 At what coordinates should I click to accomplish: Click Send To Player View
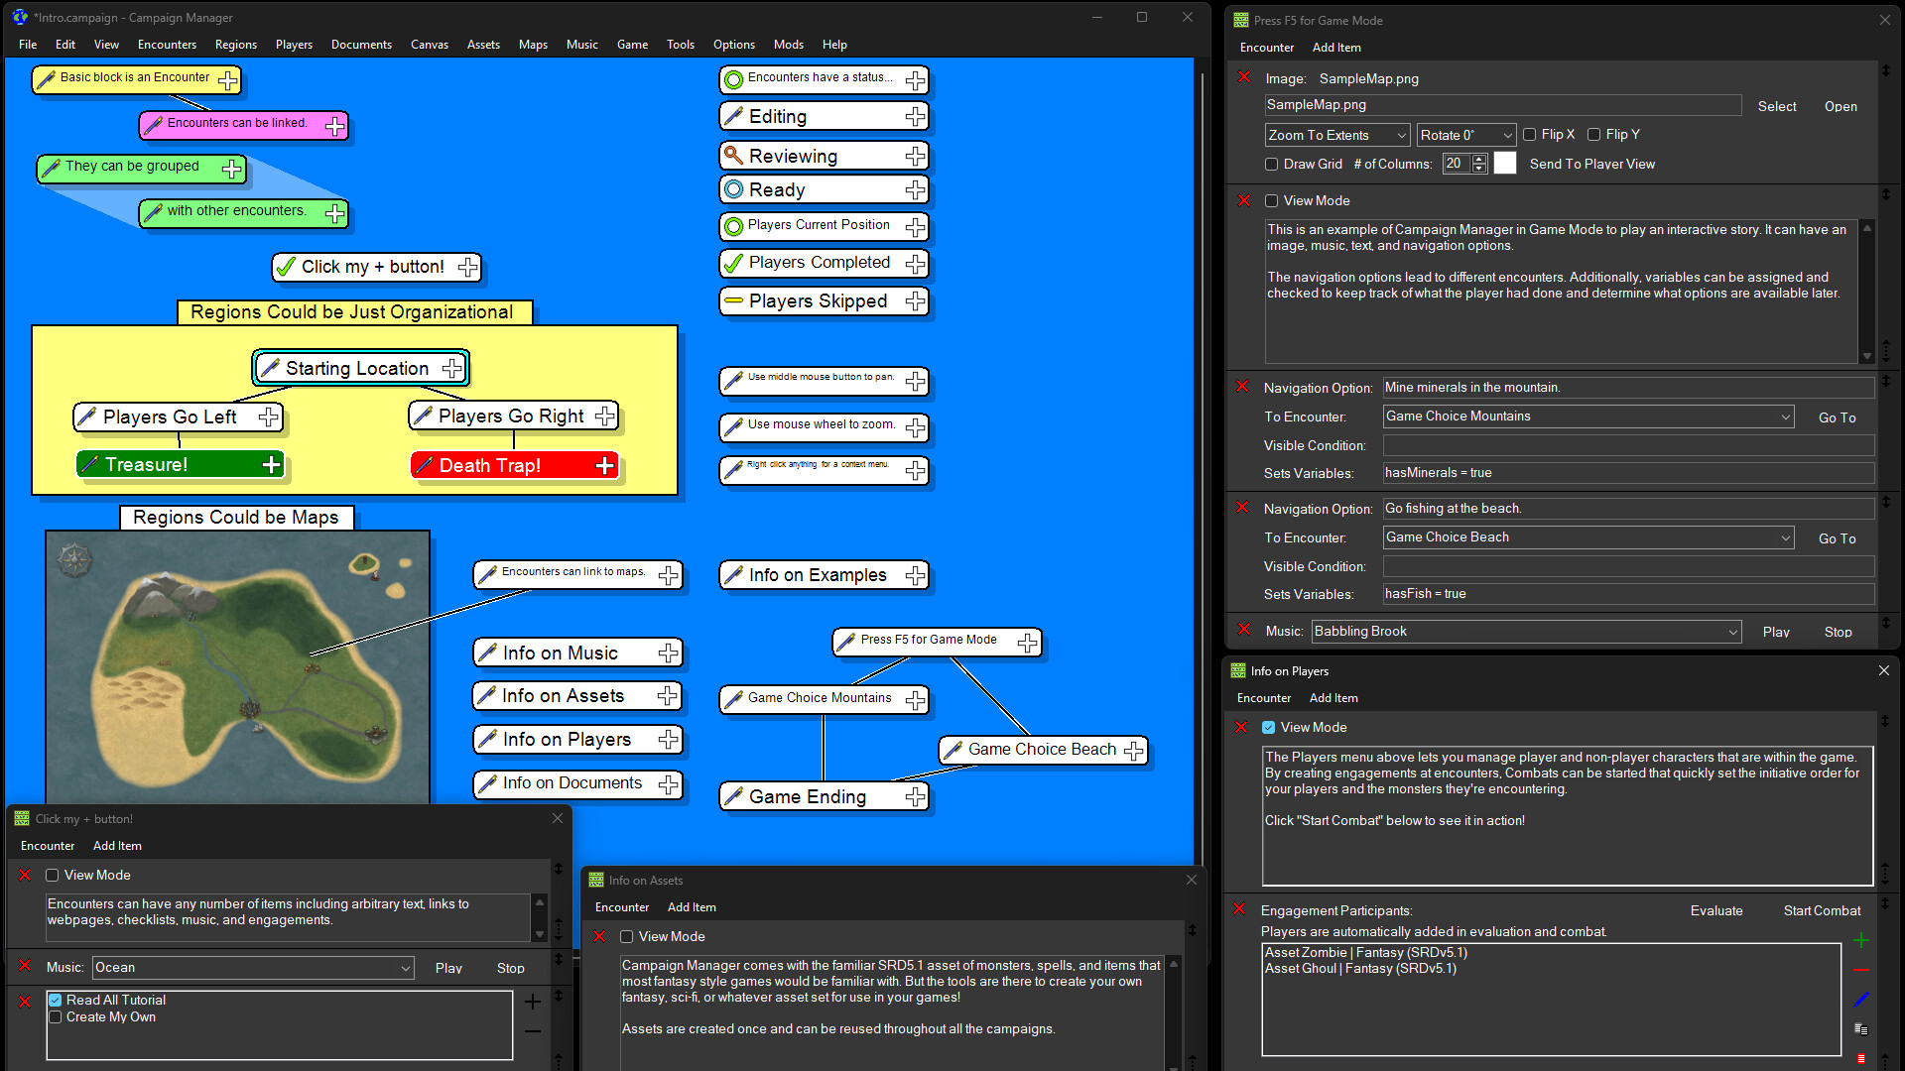1591,164
